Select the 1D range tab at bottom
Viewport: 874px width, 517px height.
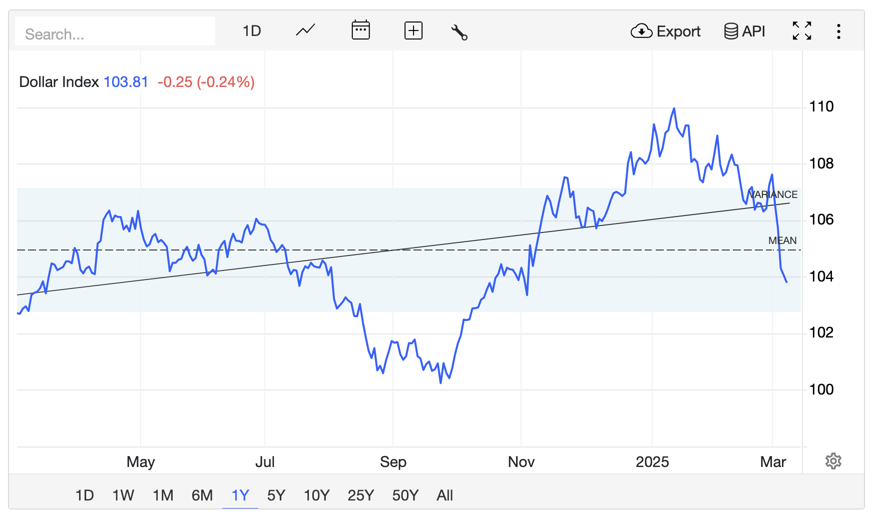[x=85, y=495]
